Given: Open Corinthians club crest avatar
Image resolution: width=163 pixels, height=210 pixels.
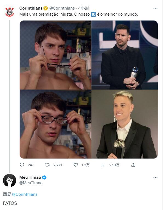Looking at the screenshot, I should pyautogui.click(x=10, y=12).
